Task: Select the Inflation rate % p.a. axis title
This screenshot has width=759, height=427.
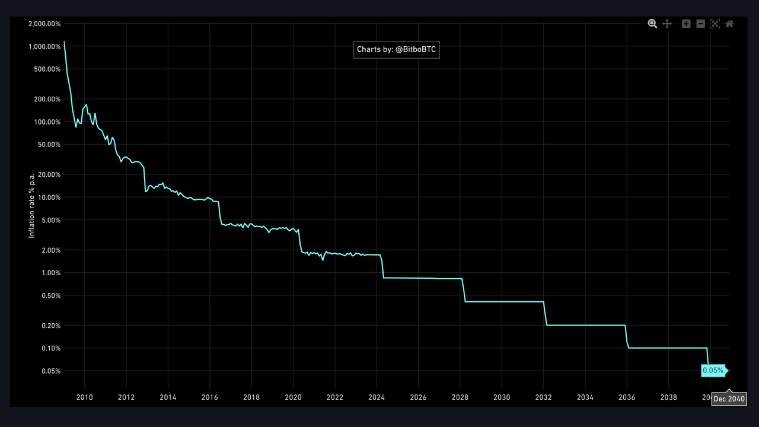Action: pos(31,205)
